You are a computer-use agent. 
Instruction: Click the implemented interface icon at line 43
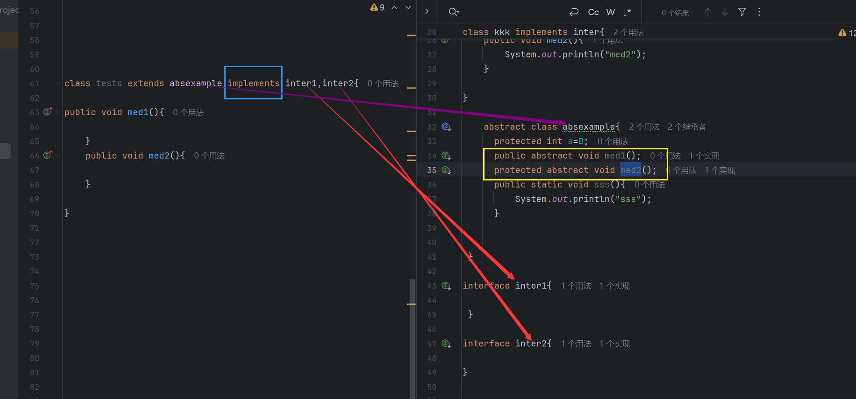pyautogui.click(x=446, y=286)
